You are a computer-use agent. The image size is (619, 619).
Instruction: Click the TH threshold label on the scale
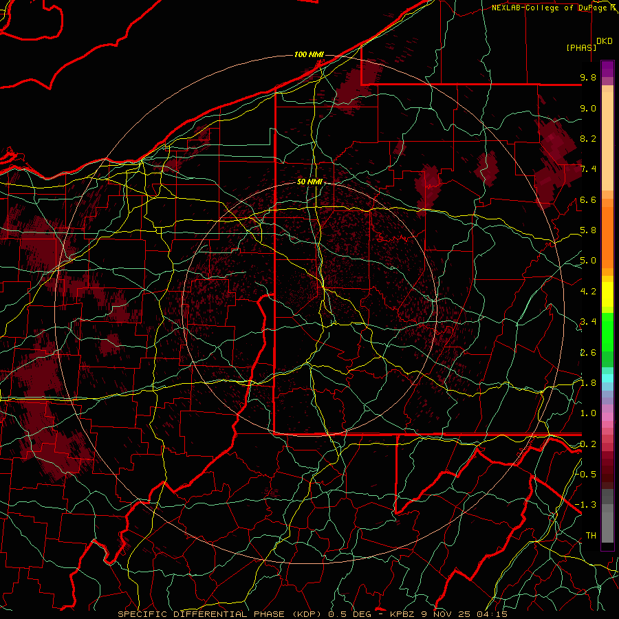click(x=591, y=536)
